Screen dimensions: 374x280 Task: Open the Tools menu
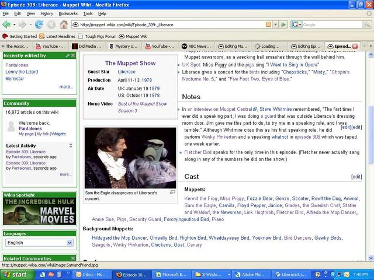pos(88,14)
